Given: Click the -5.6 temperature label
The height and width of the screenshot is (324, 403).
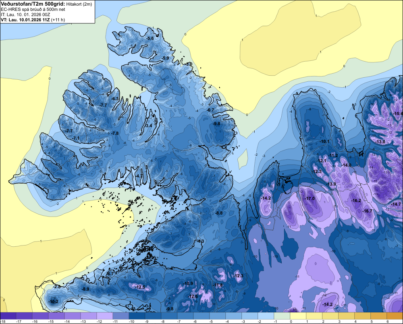Looking at the screenshot, I should pos(150,38).
